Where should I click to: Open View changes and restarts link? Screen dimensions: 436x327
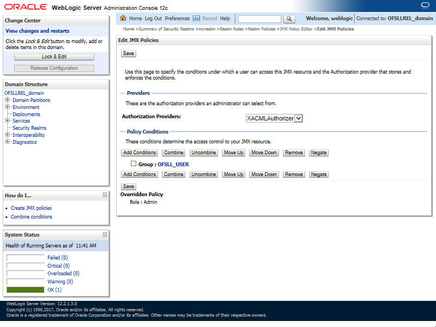coord(38,31)
